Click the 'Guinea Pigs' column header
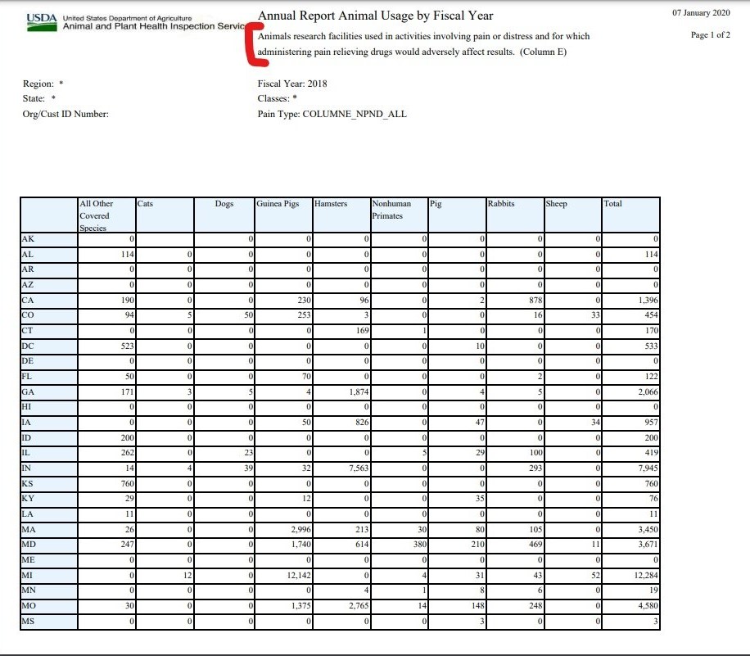 (x=278, y=204)
